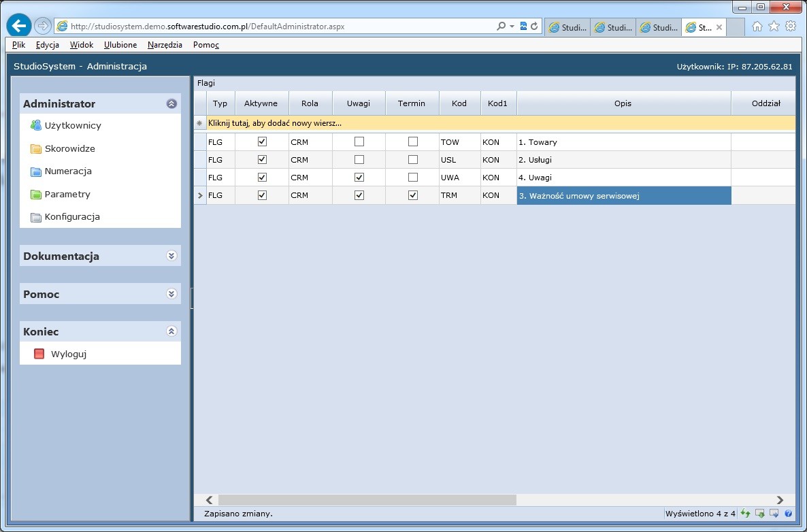Click 'Kliknij tutaj, aby dodać nowy wiersz...' row
807x532 pixels.
pyautogui.click(x=501, y=123)
